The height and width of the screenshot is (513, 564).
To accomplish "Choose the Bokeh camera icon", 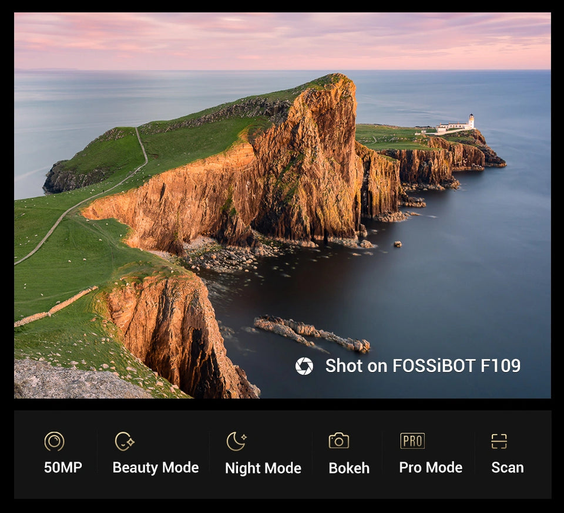I will tap(338, 441).
